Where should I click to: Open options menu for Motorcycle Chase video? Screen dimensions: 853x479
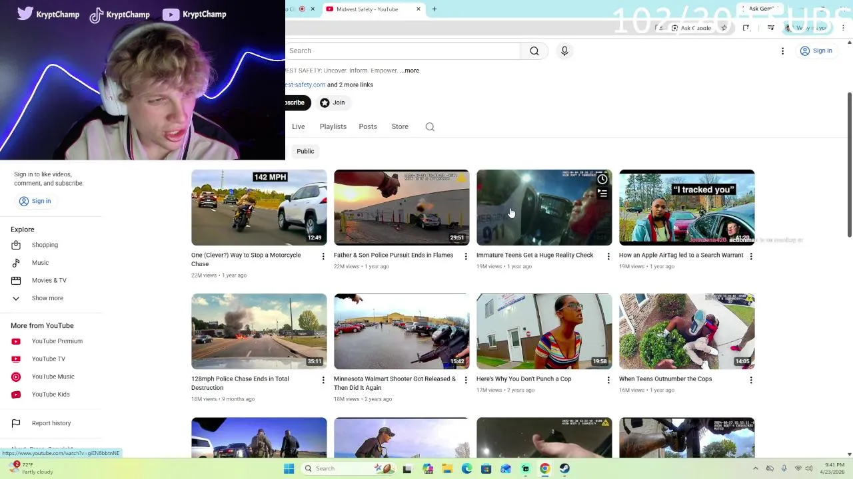coord(323,256)
